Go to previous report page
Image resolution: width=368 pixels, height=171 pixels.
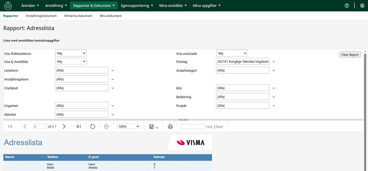(x=25, y=127)
